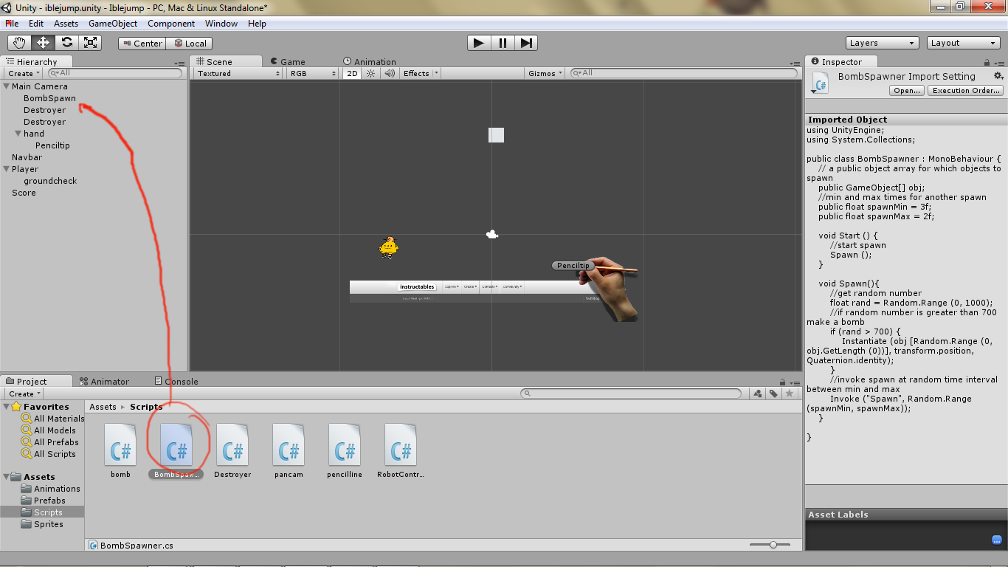Open the GameObject menu
1008x567 pixels.
113,24
